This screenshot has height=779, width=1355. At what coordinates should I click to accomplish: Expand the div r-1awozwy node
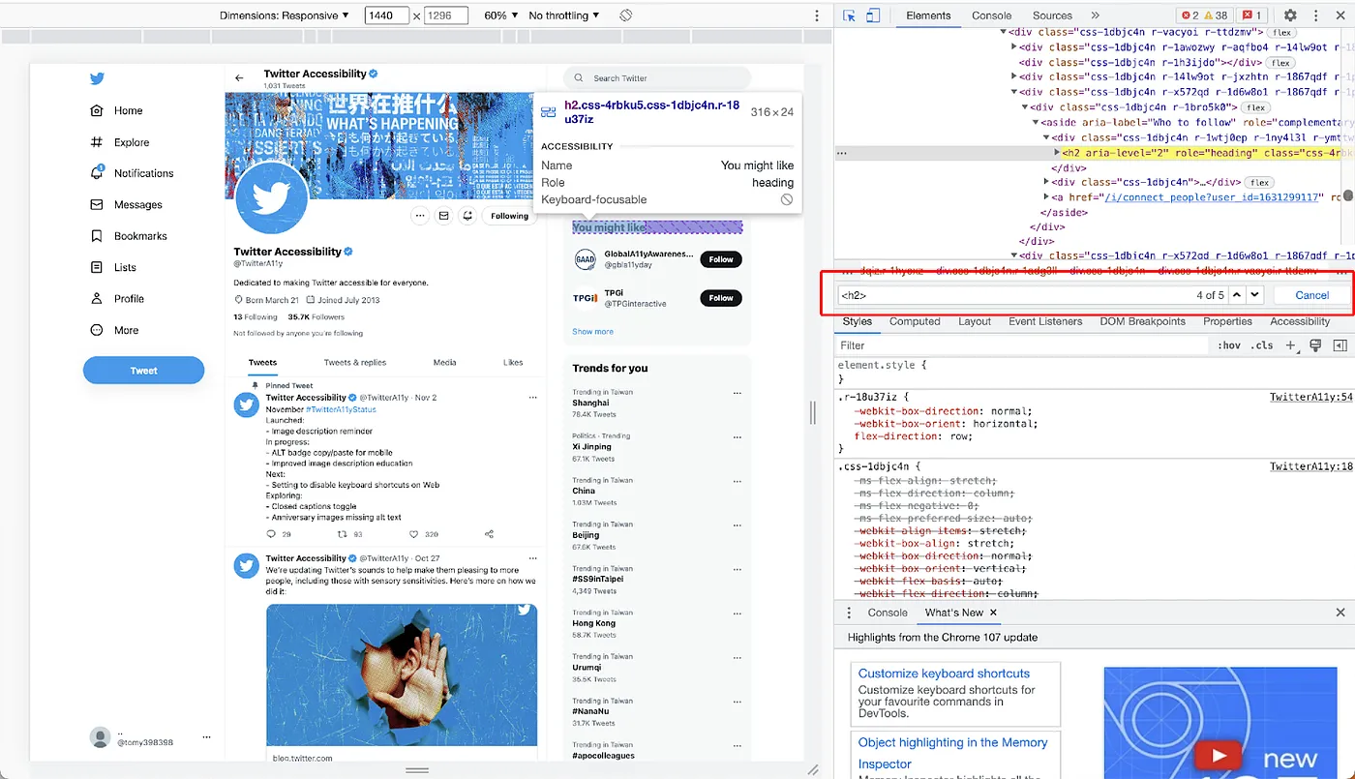[1015, 46]
